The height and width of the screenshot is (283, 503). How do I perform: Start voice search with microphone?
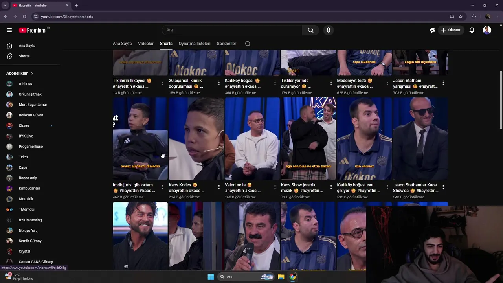(329, 30)
